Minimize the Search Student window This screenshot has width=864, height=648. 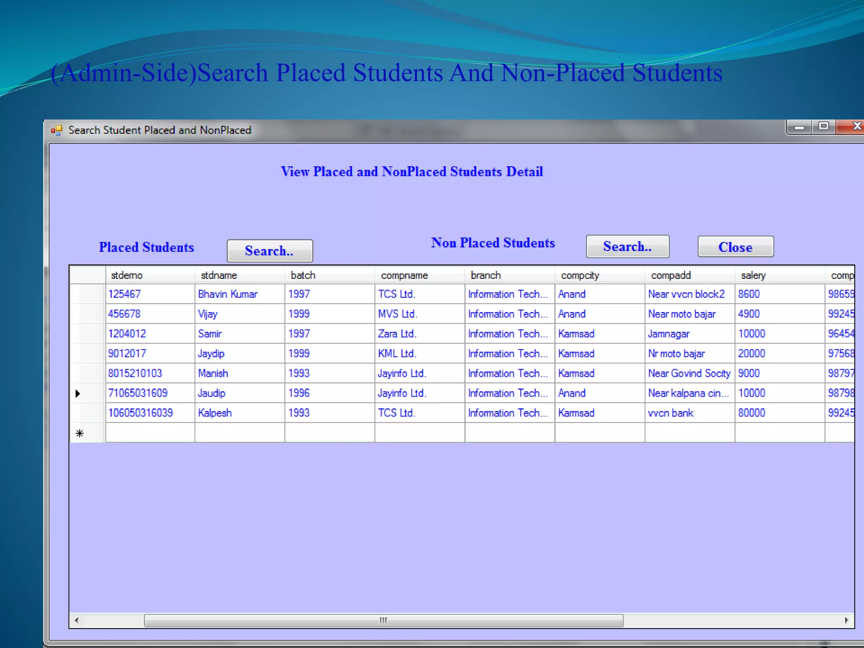pyautogui.click(x=799, y=127)
